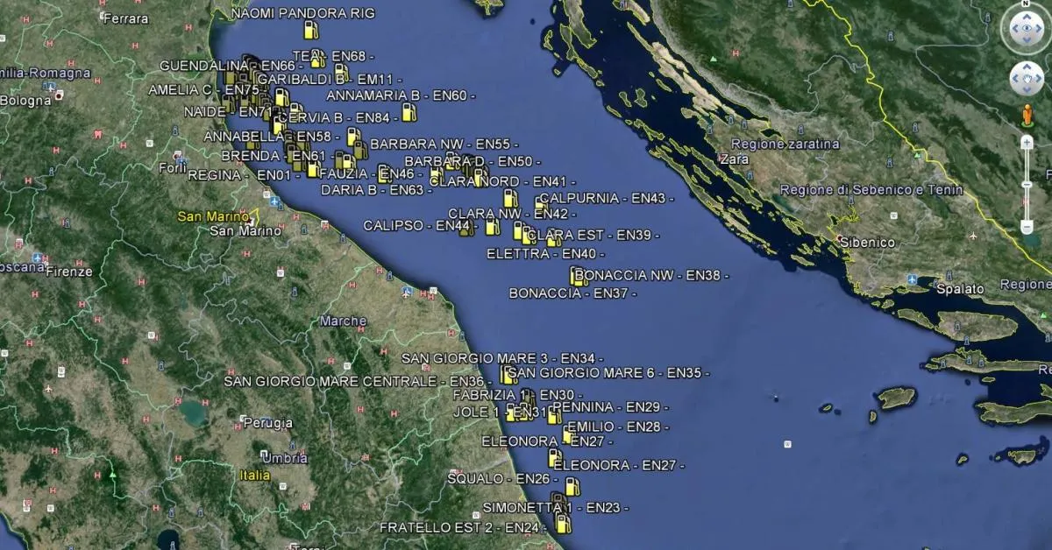Click Regione di Sebenico e Tenin label
The width and height of the screenshot is (1052, 550).
coord(871,190)
